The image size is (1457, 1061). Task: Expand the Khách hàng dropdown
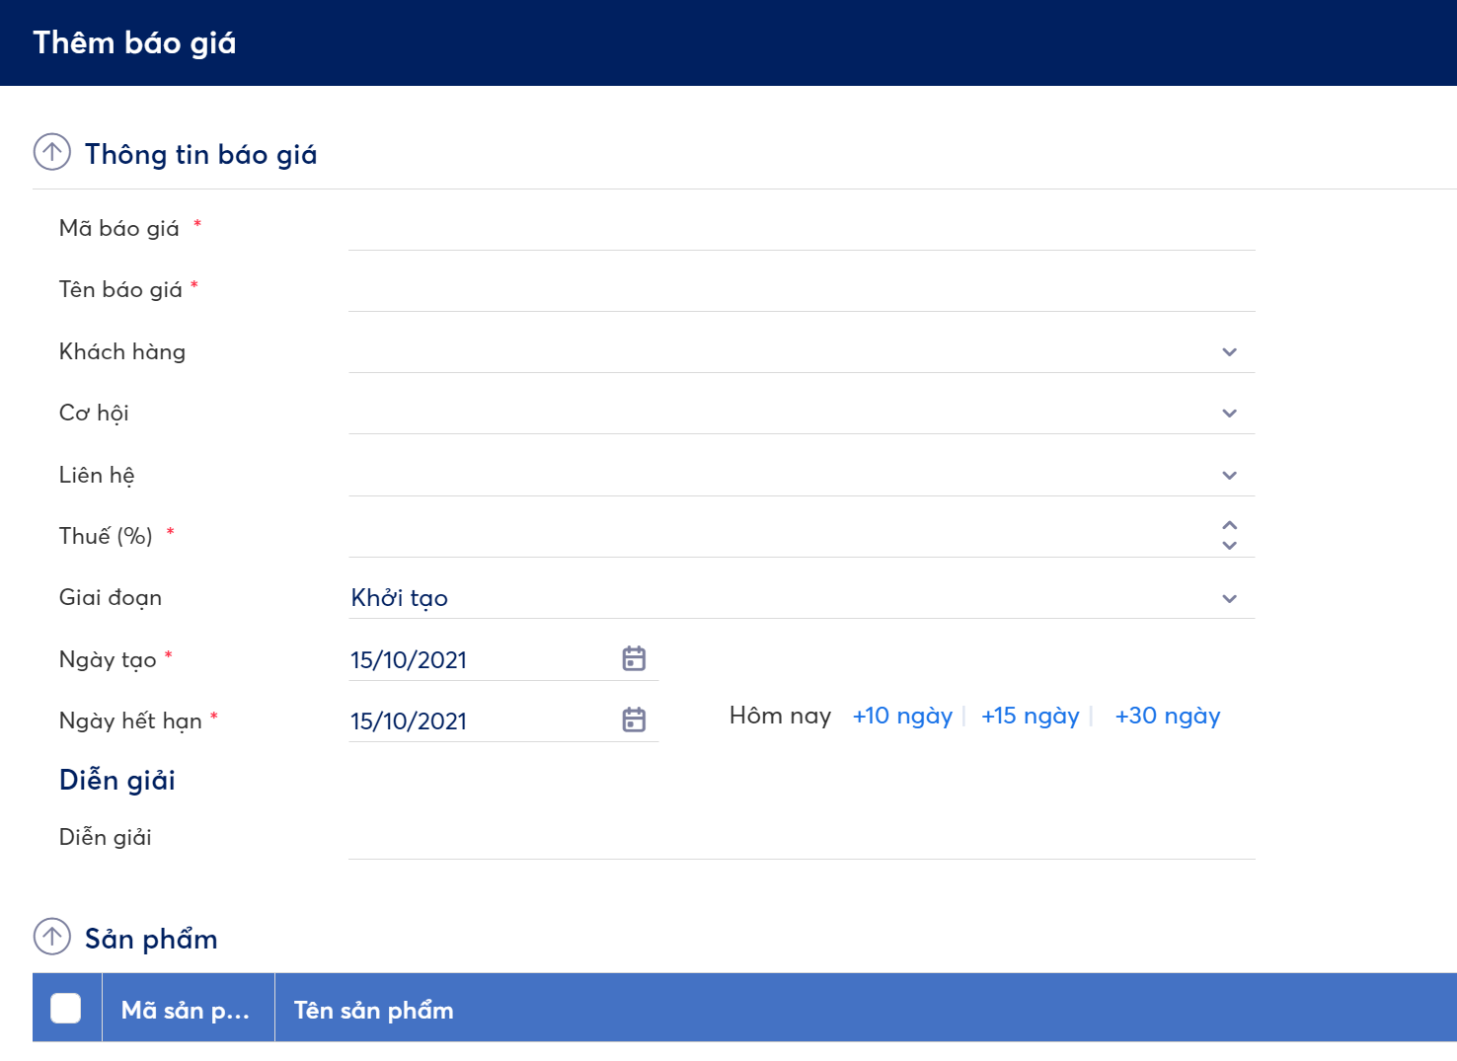click(1229, 352)
